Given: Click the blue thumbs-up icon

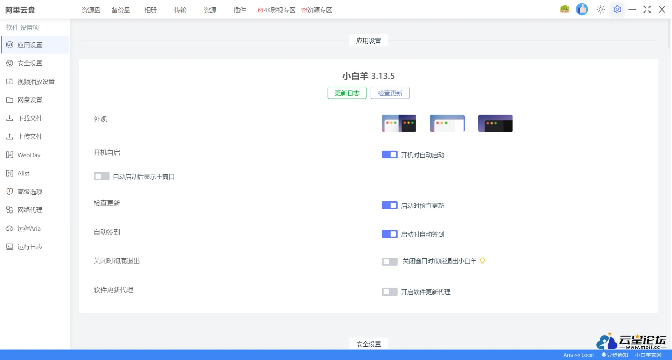Looking at the screenshot, I should pos(582,9).
